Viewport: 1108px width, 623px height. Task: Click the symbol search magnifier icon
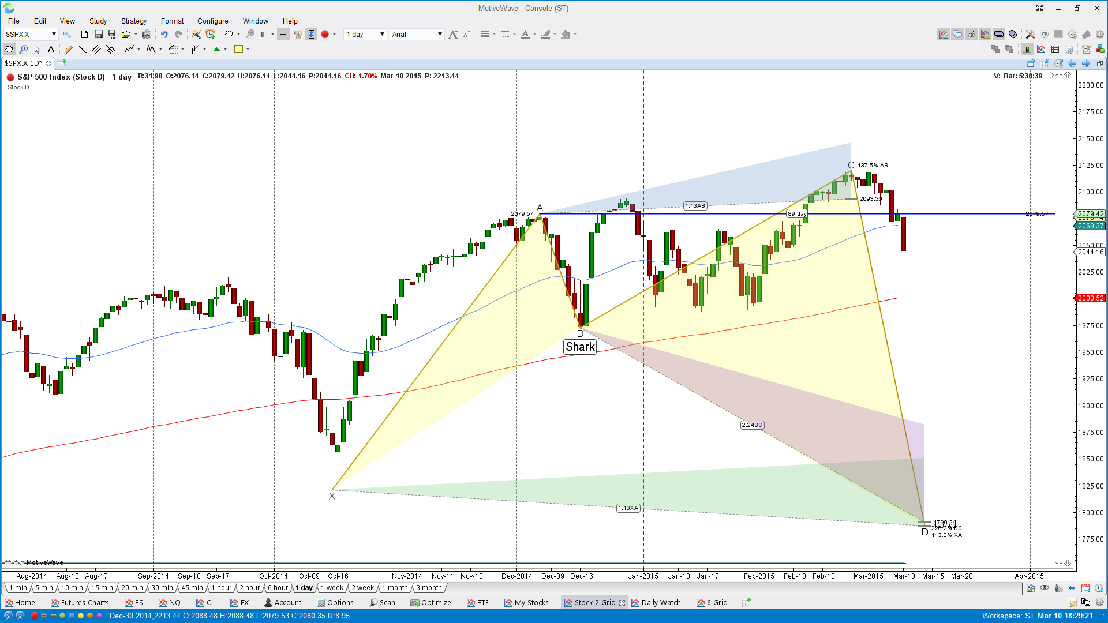67,35
